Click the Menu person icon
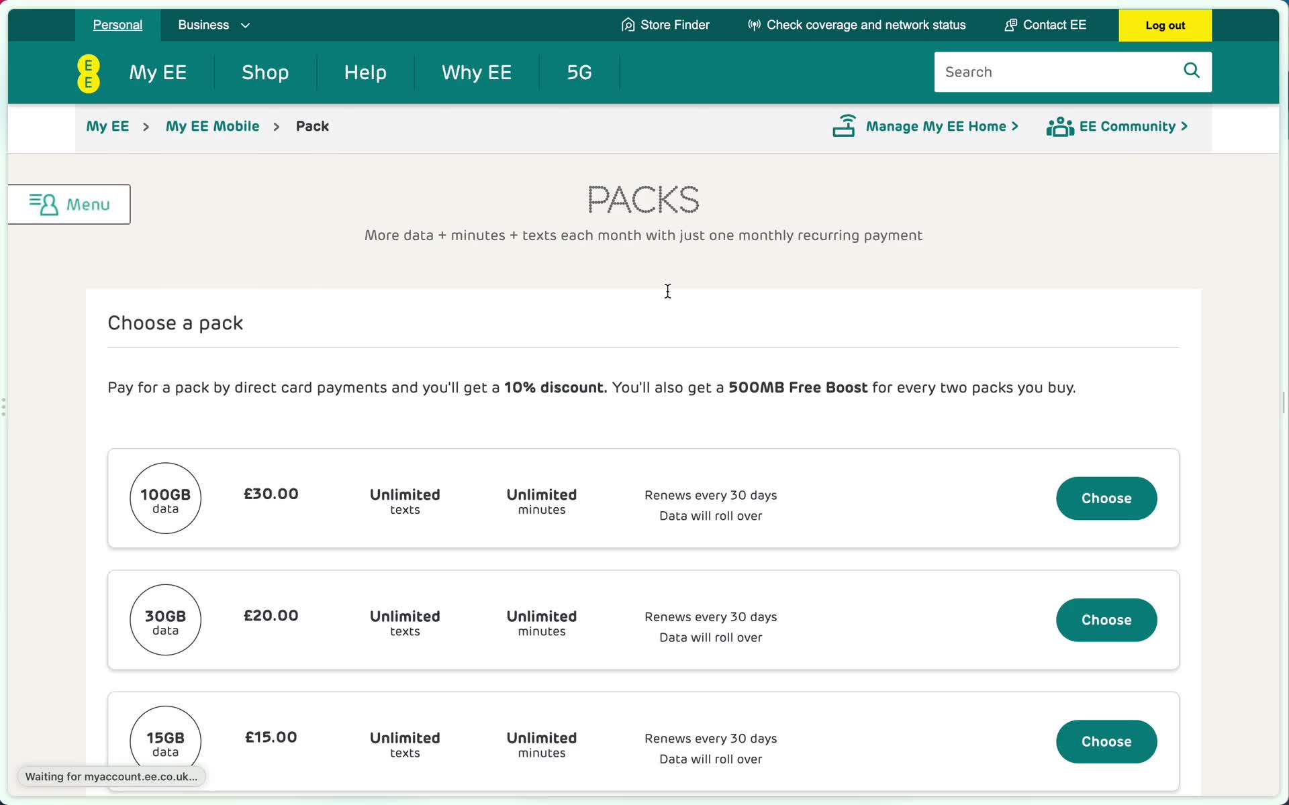Image resolution: width=1289 pixels, height=805 pixels. pyautogui.click(x=44, y=204)
